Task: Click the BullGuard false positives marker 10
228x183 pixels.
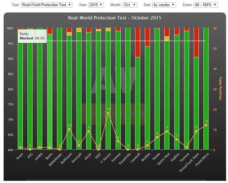Action: 69,129
